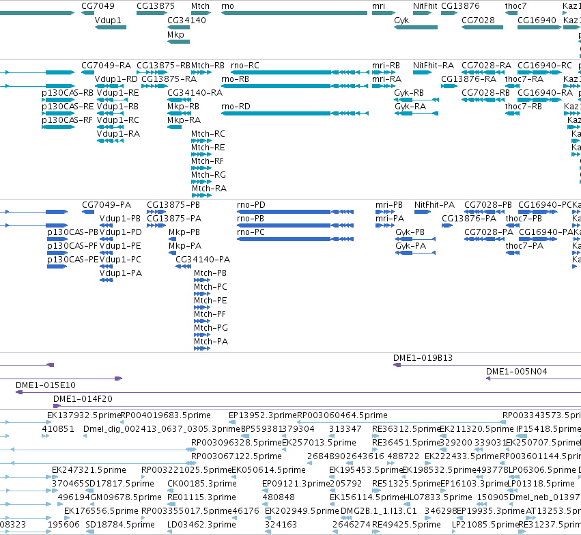Click protein CG7049-PA
Image resolution: width=581 pixels, height=535 pixels.
(107, 205)
